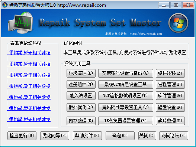Open 键盘设置(K)
This screenshot has height=147, width=196.
click(x=170, y=107)
